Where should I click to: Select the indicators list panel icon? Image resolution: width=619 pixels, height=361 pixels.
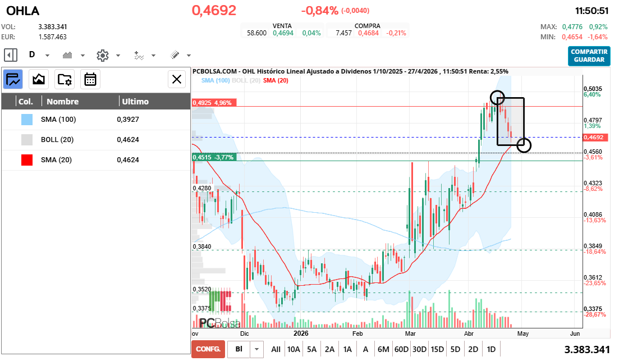[13, 79]
